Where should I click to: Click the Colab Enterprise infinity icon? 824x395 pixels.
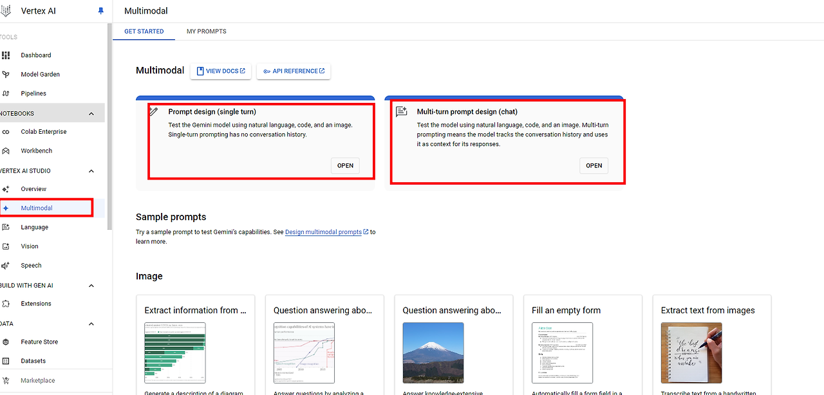(6, 132)
